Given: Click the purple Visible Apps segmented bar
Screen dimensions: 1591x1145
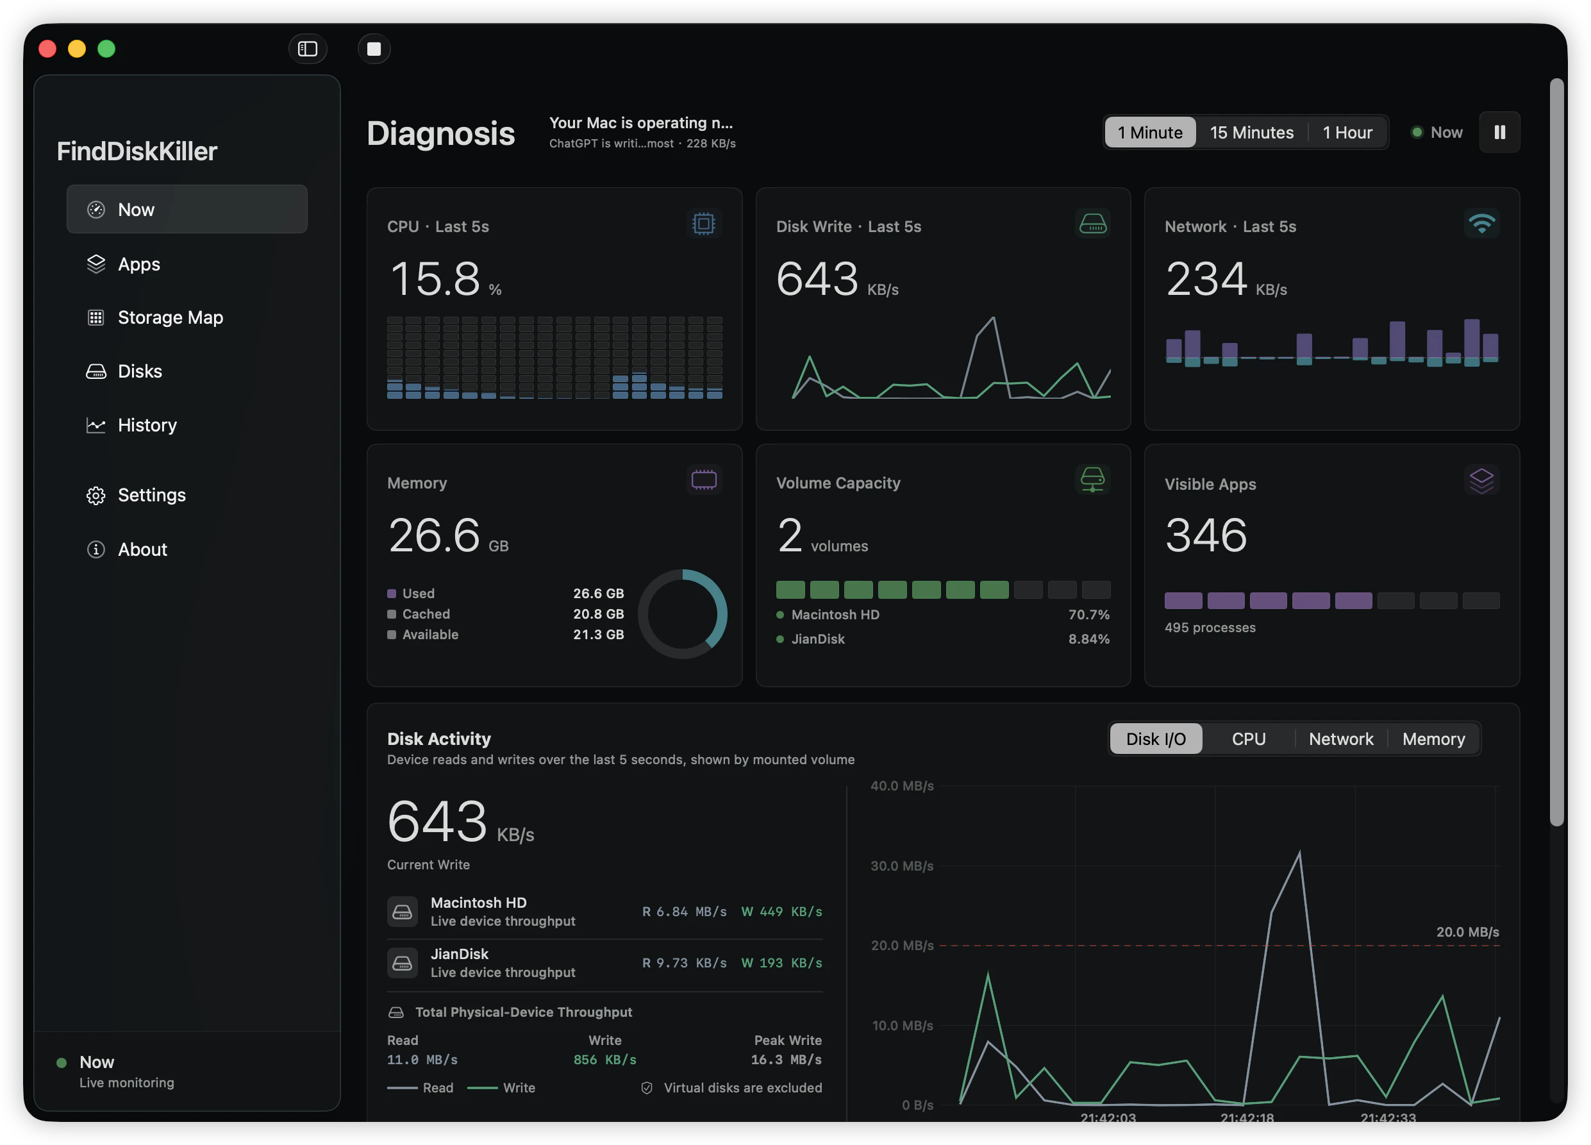Looking at the screenshot, I should click(1331, 601).
